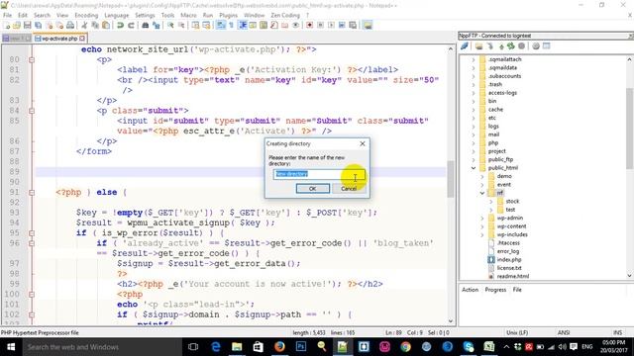
Task: Collapse fold marker at line 91
Action: [x=31, y=193]
